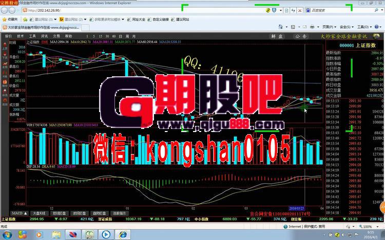Click the 公告 button
The width and height of the screenshot is (385, 240).
tap(301, 36)
